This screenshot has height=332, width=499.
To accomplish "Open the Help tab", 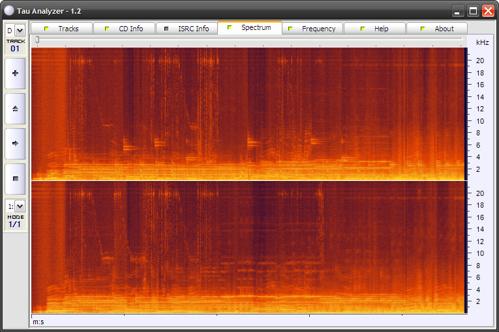I will coord(374,29).
